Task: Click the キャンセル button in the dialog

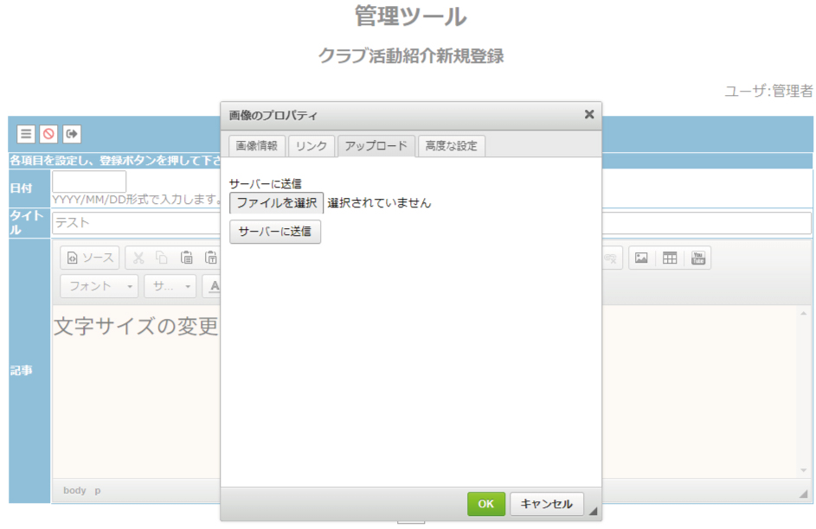Action: [x=546, y=504]
